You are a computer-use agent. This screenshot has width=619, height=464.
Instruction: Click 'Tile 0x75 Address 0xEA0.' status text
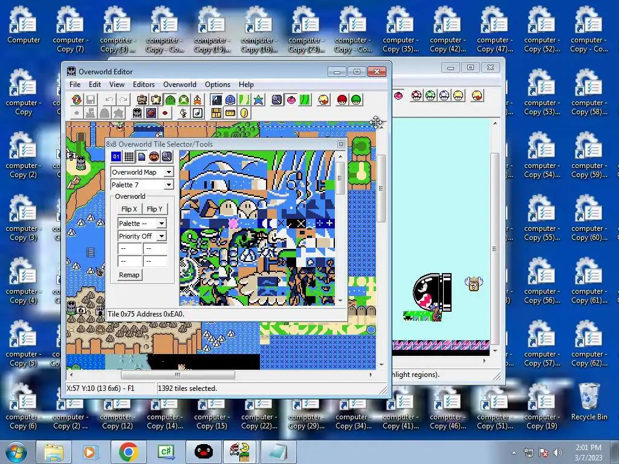coord(146,314)
